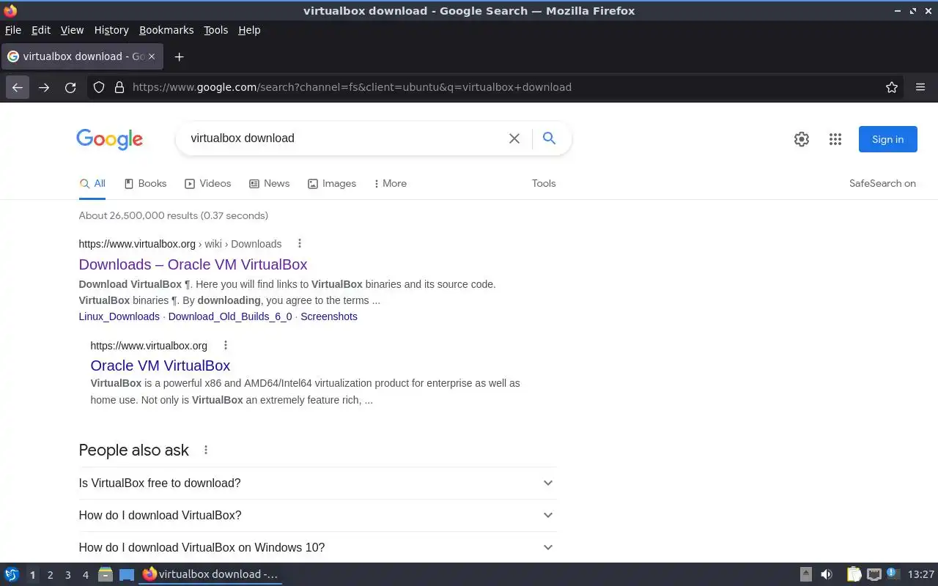
Task: Click the 13:27 taskbar clock
Action: (921, 574)
